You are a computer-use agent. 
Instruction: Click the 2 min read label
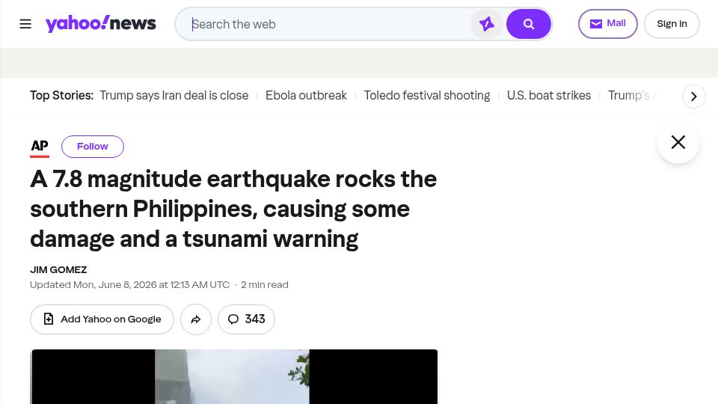265,285
